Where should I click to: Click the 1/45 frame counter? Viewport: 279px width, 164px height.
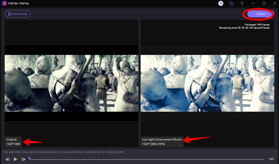[x=271, y=159]
